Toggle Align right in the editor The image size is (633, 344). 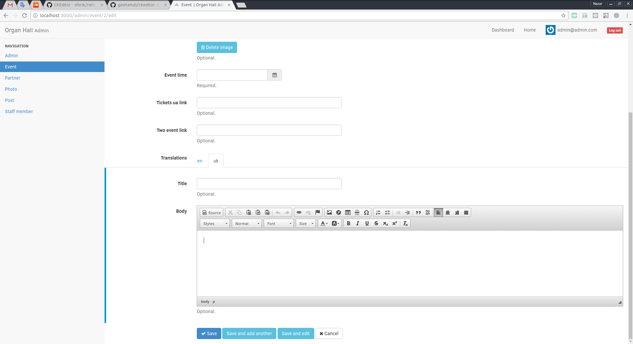coord(457,212)
